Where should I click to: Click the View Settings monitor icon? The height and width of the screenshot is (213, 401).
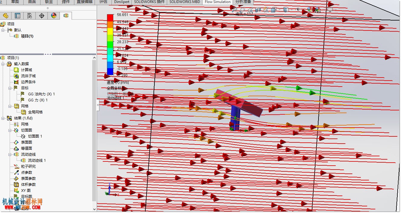330,10
